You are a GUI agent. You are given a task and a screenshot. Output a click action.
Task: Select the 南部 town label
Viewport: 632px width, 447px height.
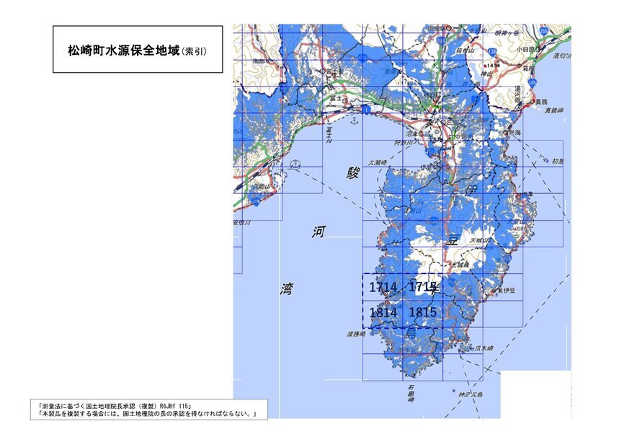(x=259, y=61)
